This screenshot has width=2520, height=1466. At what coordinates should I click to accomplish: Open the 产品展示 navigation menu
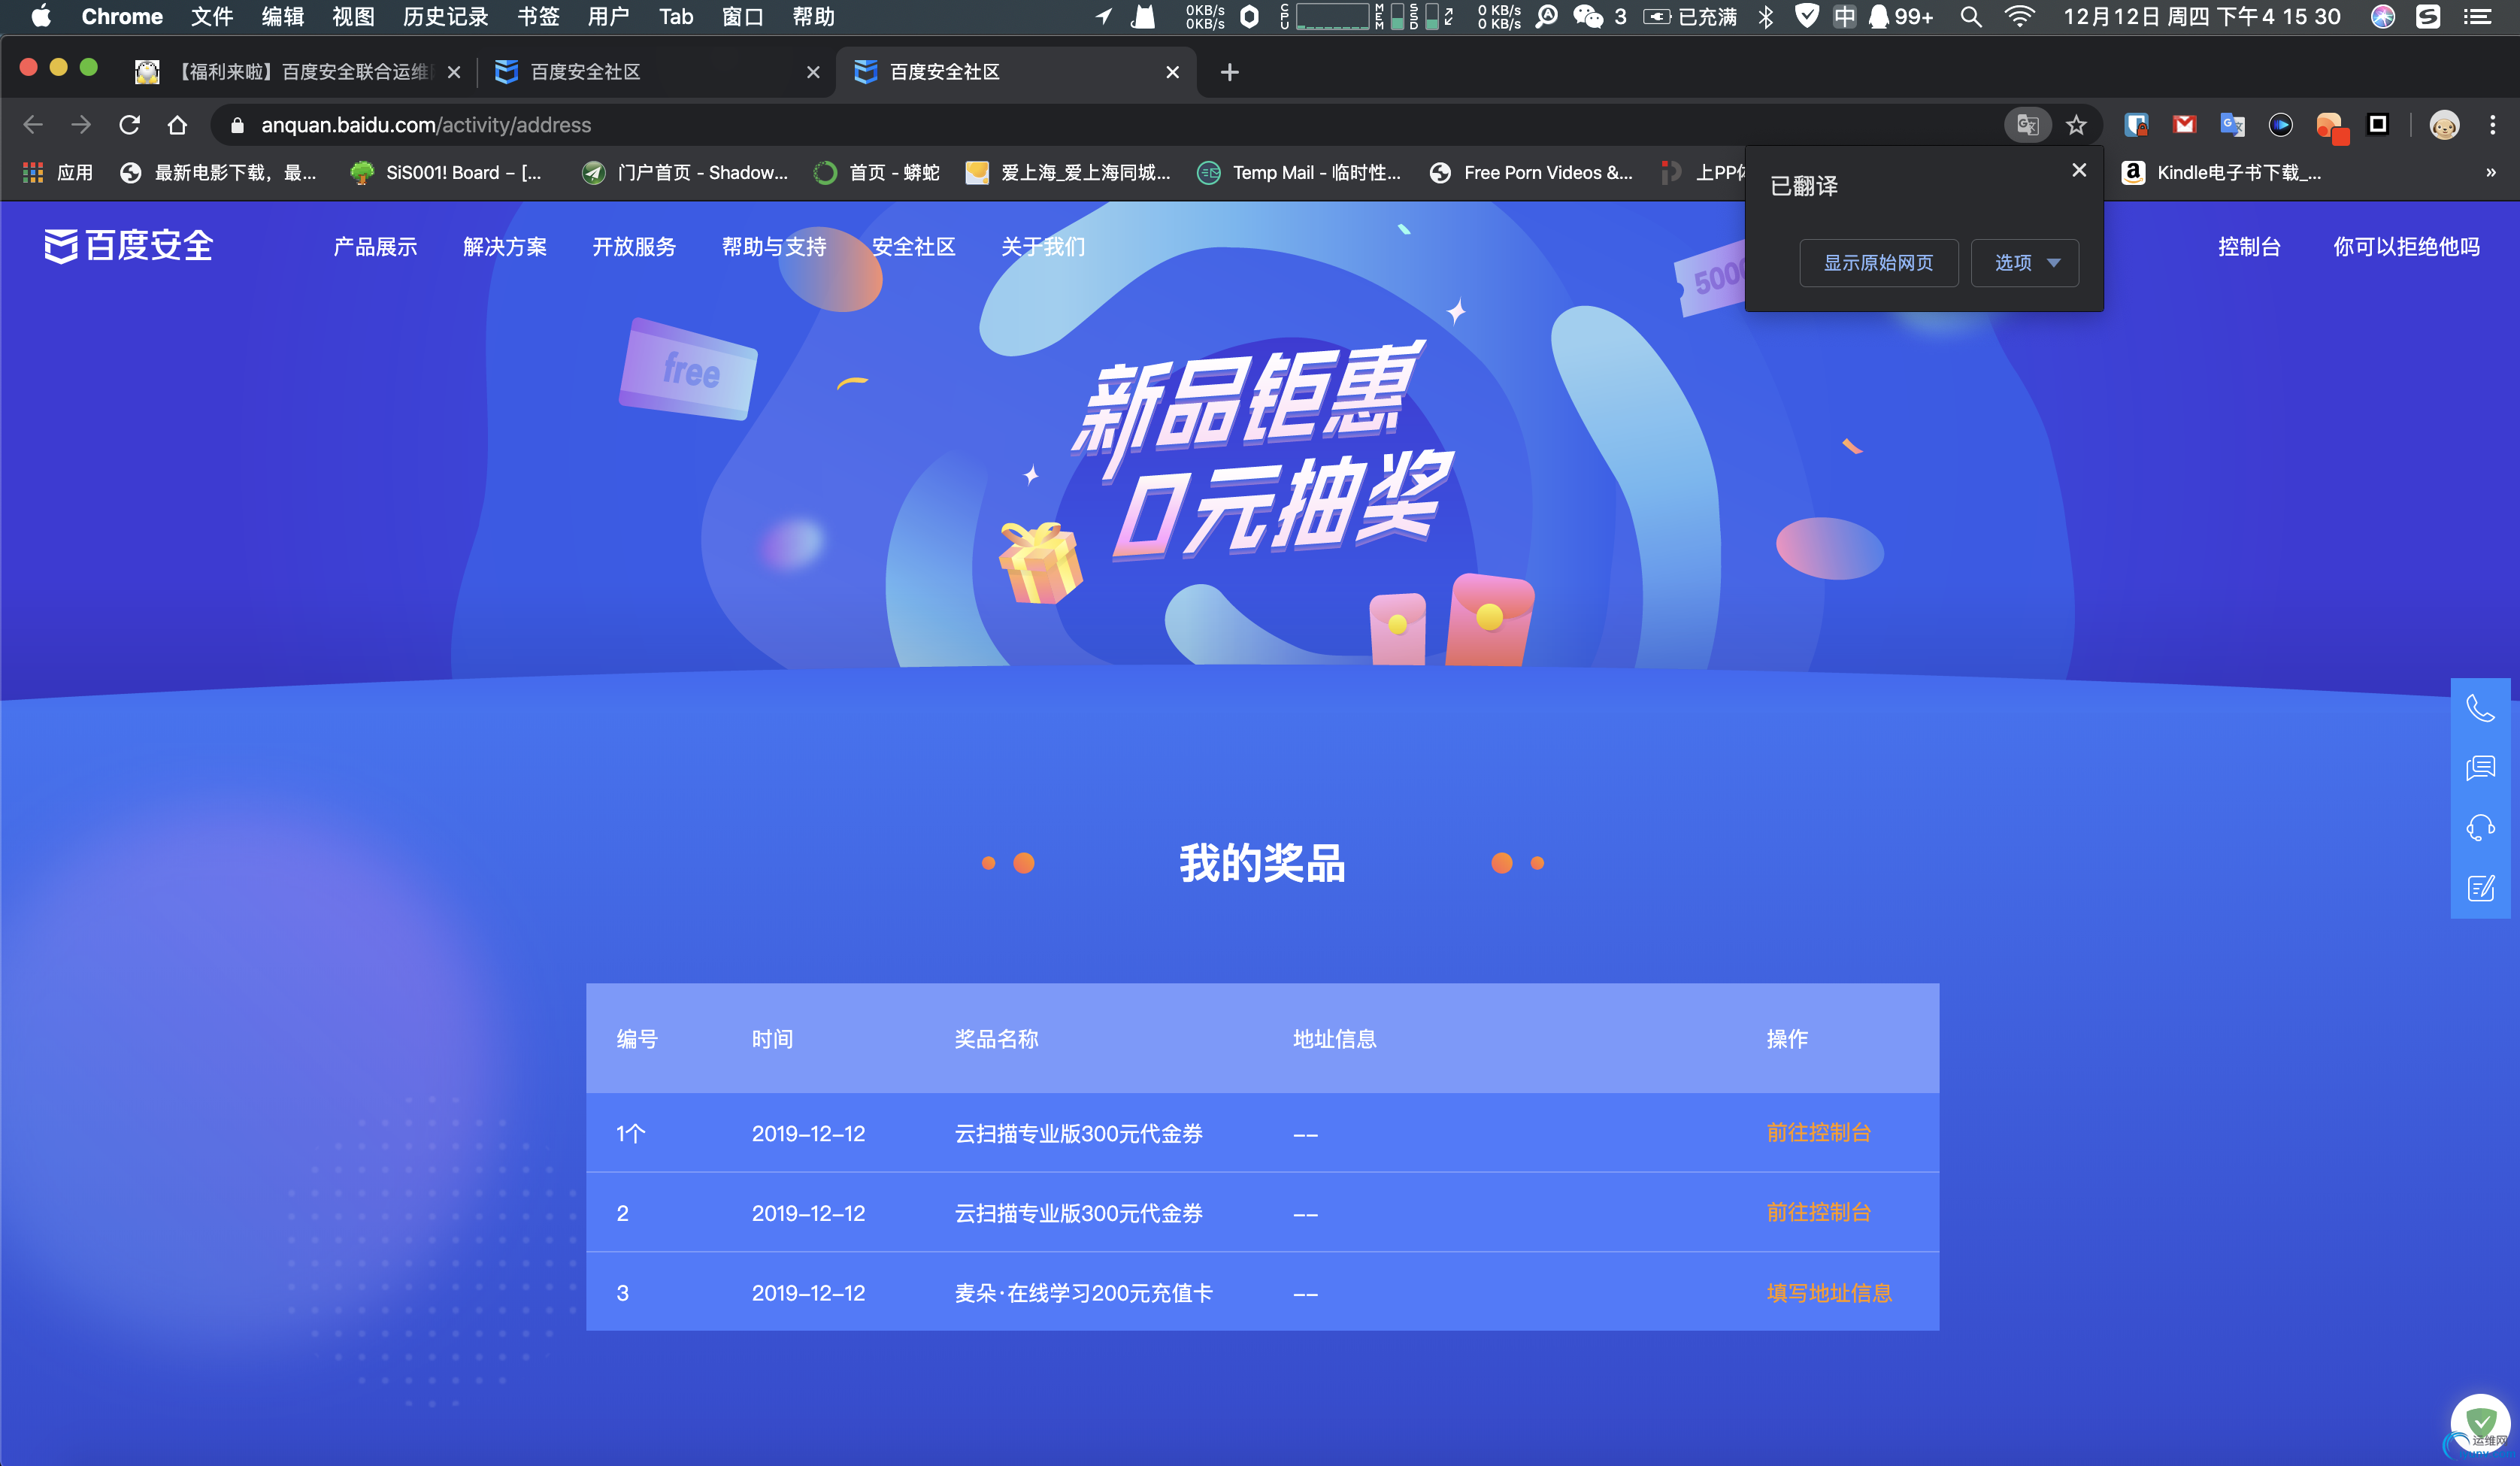[x=375, y=247]
